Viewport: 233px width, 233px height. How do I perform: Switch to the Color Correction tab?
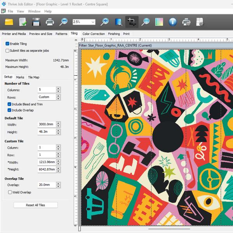pos(94,34)
